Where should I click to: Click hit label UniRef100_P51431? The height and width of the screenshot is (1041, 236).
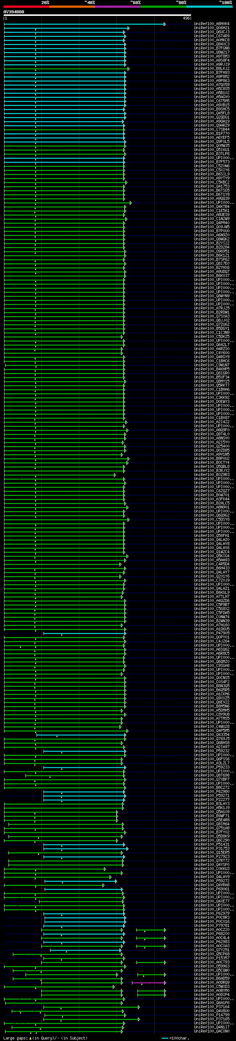pos(211,844)
